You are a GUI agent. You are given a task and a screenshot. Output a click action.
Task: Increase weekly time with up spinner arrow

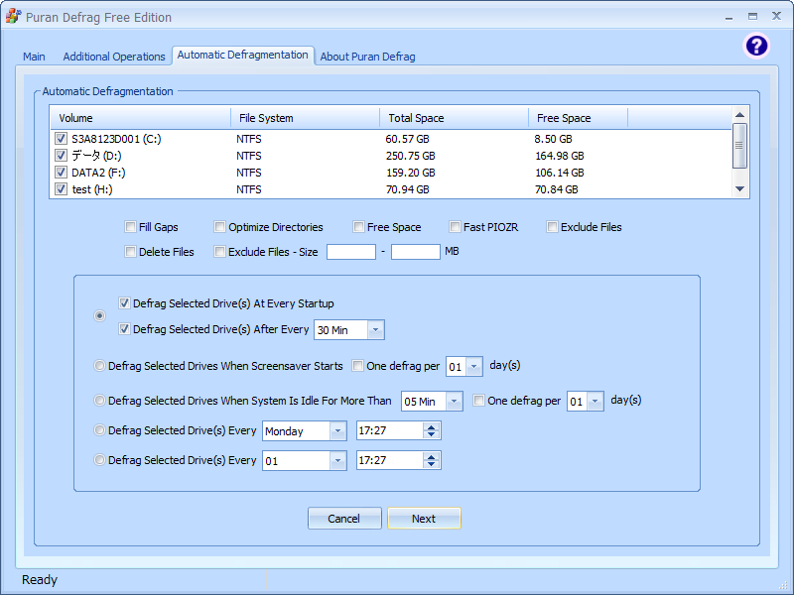click(x=432, y=427)
